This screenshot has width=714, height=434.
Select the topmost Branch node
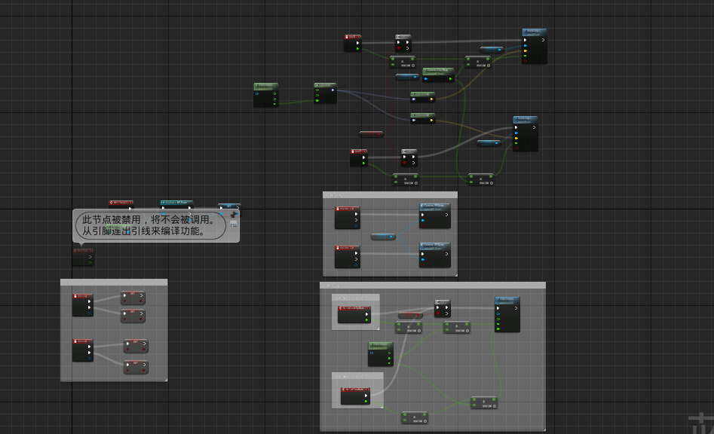[403, 37]
